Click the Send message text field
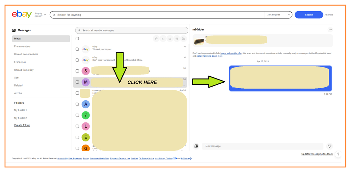This screenshot has width=352, height=172. click(263, 146)
